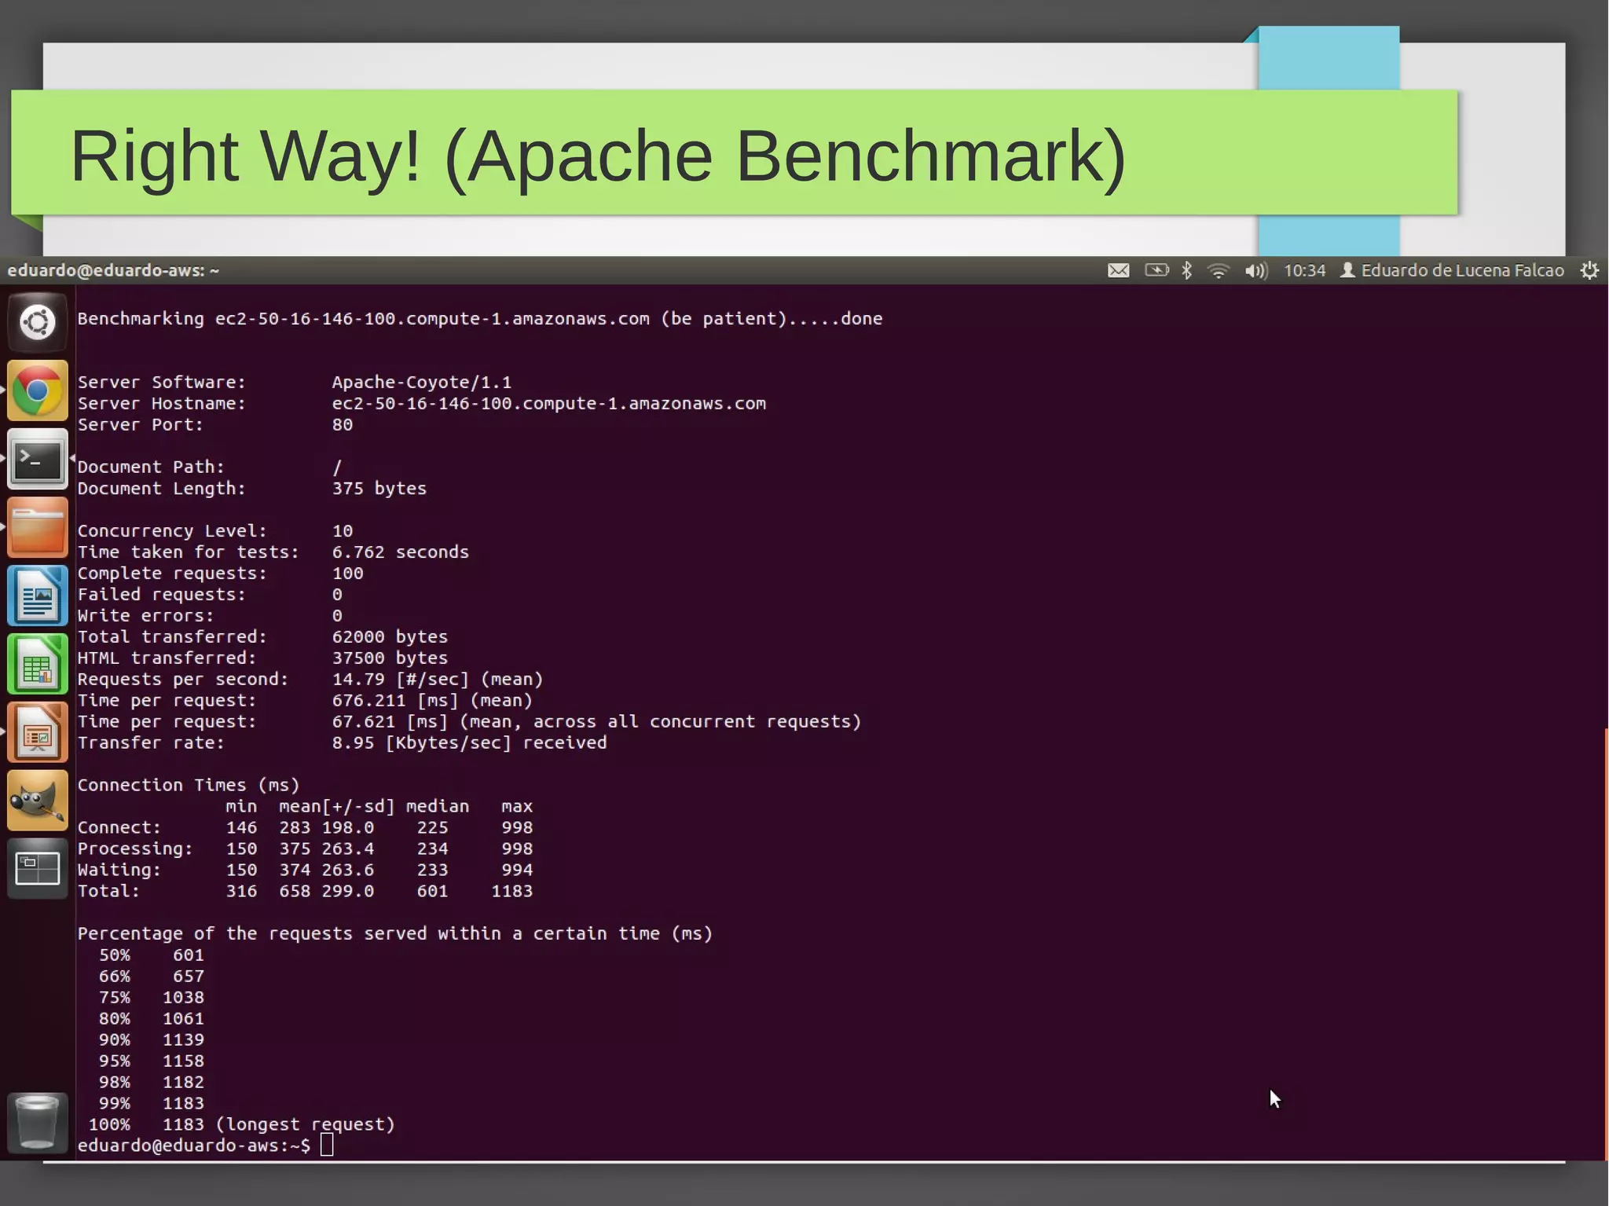The image size is (1609, 1206).
Task: Click the 'Apache-Coyote/1.1' server software value
Action: point(421,383)
